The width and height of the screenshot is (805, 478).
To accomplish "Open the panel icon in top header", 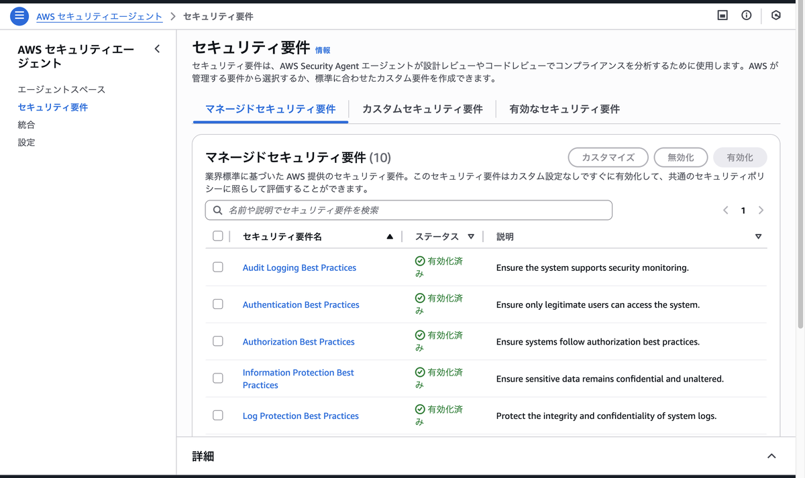I will [x=722, y=15].
